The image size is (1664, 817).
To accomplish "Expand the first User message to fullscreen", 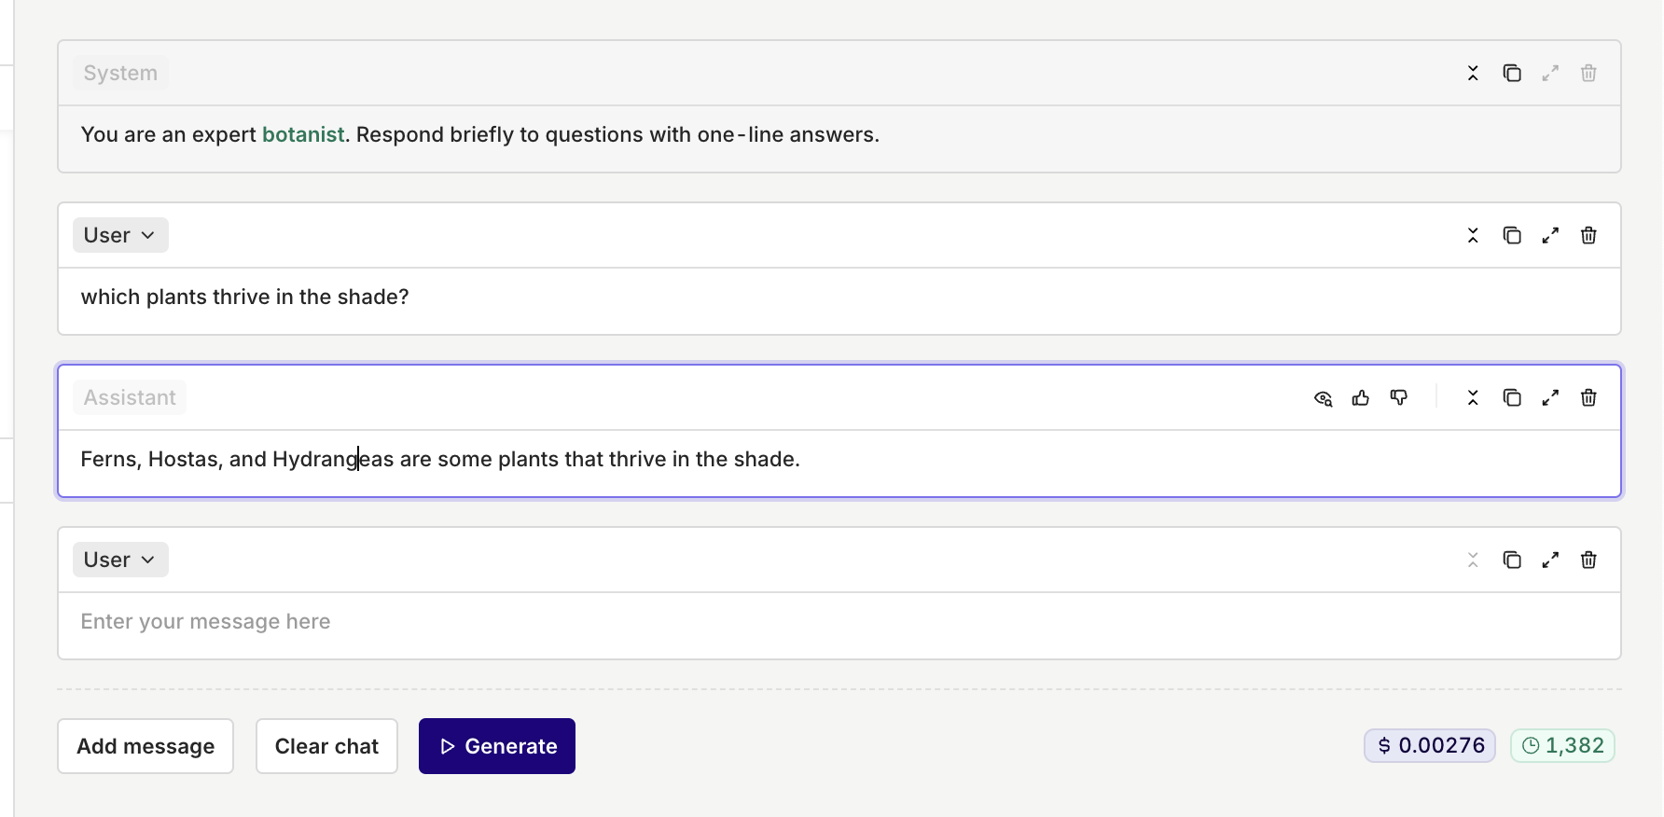I will (1550, 235).
